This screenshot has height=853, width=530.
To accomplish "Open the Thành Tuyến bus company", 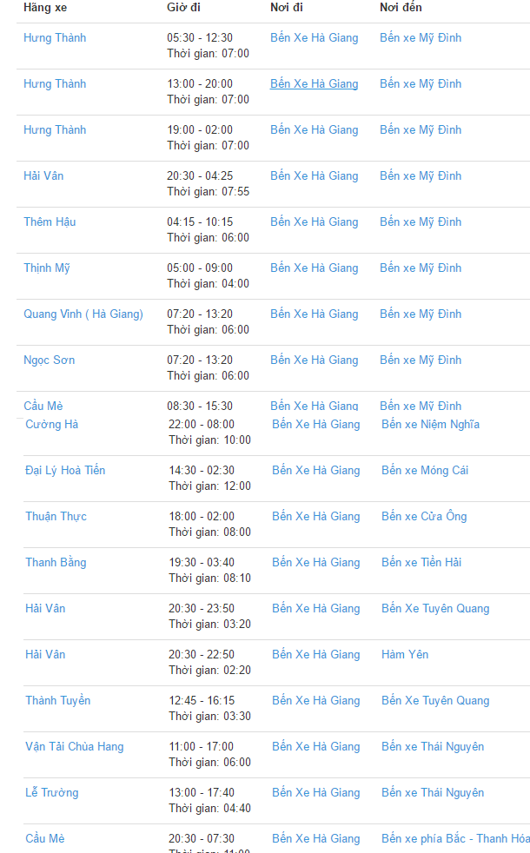I will tap(57, 701).
